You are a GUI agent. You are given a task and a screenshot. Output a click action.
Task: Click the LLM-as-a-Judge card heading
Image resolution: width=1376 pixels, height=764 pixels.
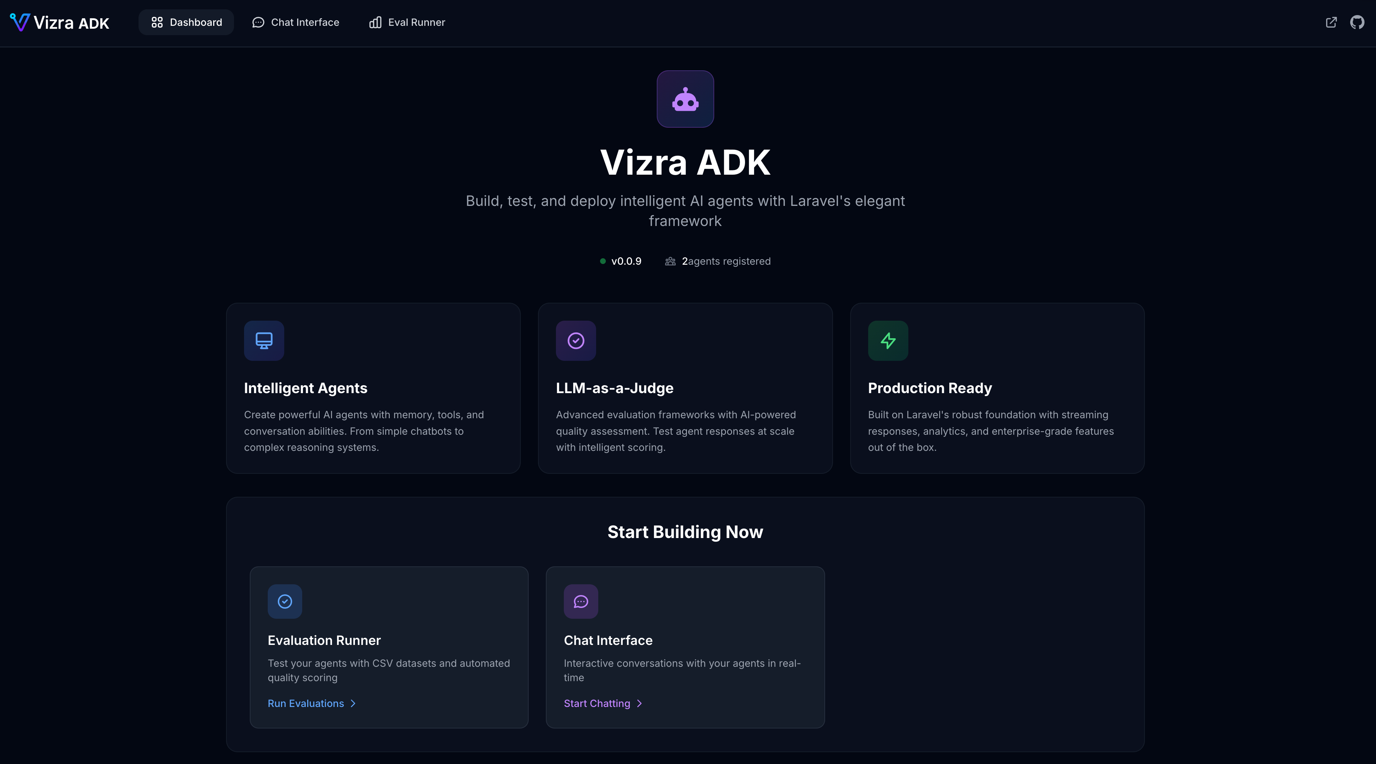click(x=614, y=388)
